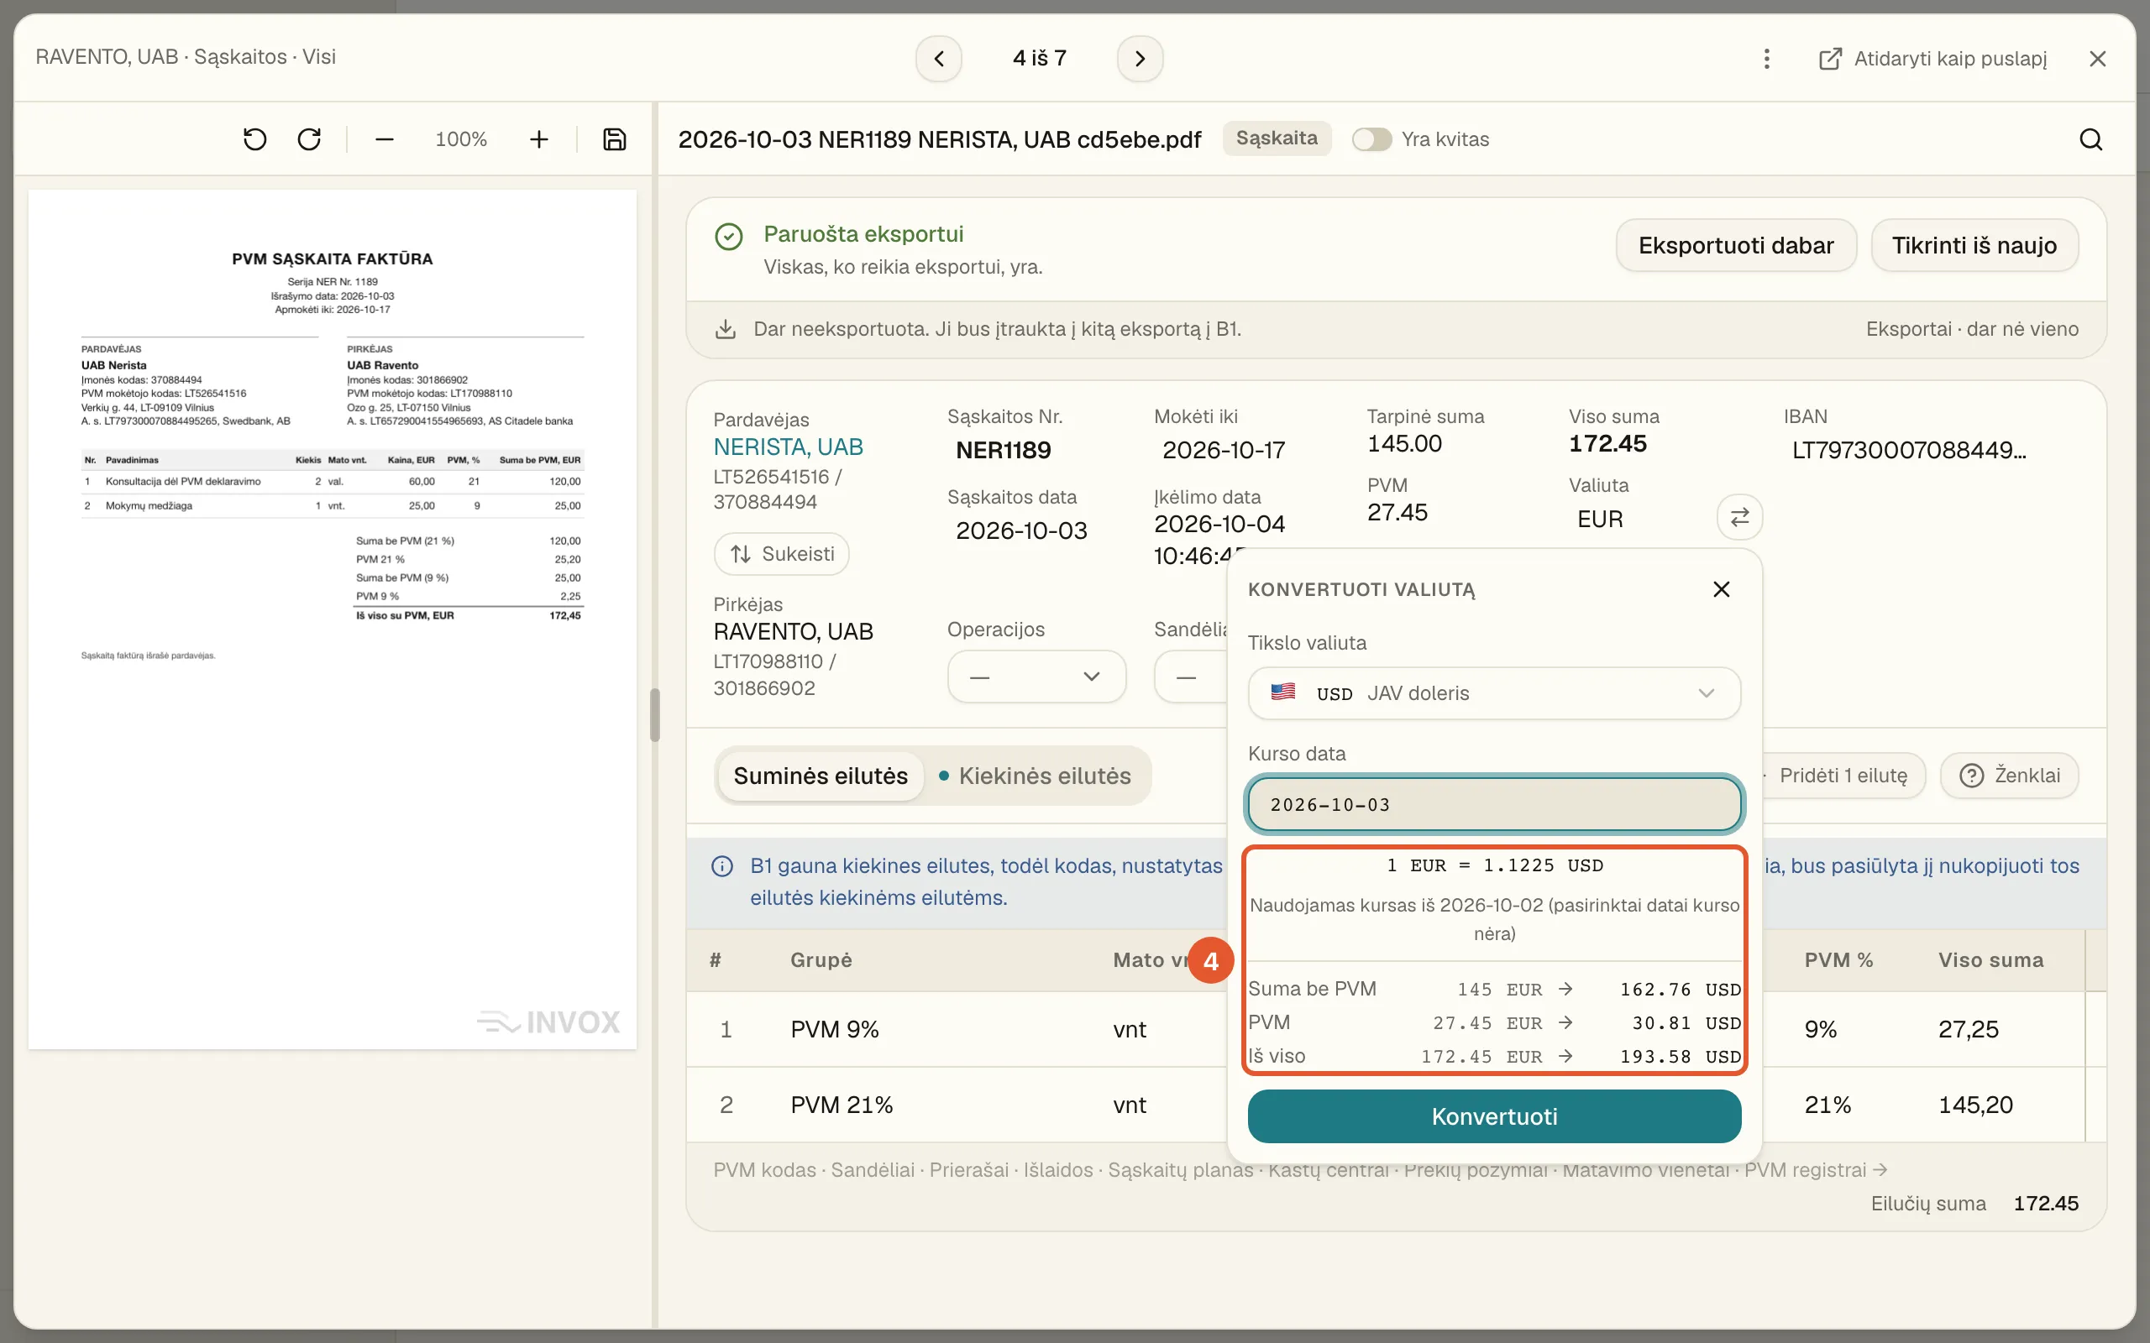This screenshot has height=1343, width=2150.
Task: Zoom in the PDF preview
Action: point(538,139)
